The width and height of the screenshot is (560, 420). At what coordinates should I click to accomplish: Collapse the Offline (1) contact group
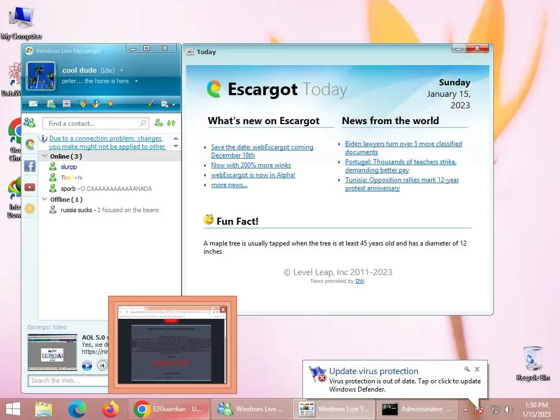coord(45,199)
